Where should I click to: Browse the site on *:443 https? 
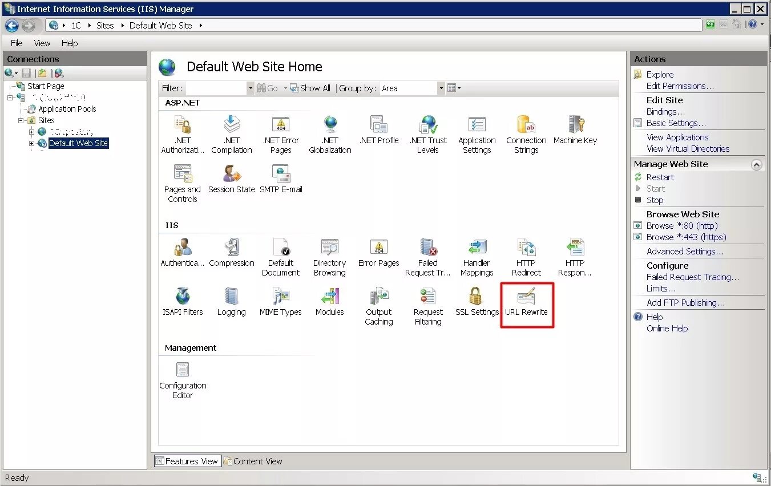tap(686, 237)
